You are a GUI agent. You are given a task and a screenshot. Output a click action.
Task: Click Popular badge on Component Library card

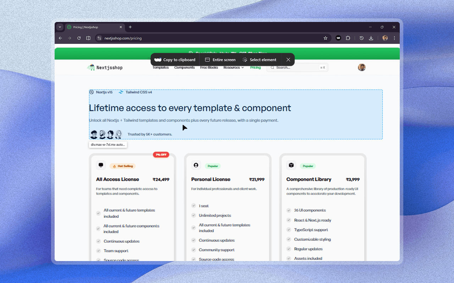click(308, 166)
